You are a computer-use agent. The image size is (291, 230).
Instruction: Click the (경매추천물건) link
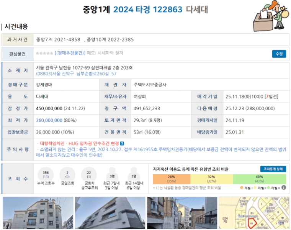(x=70, y=53)
